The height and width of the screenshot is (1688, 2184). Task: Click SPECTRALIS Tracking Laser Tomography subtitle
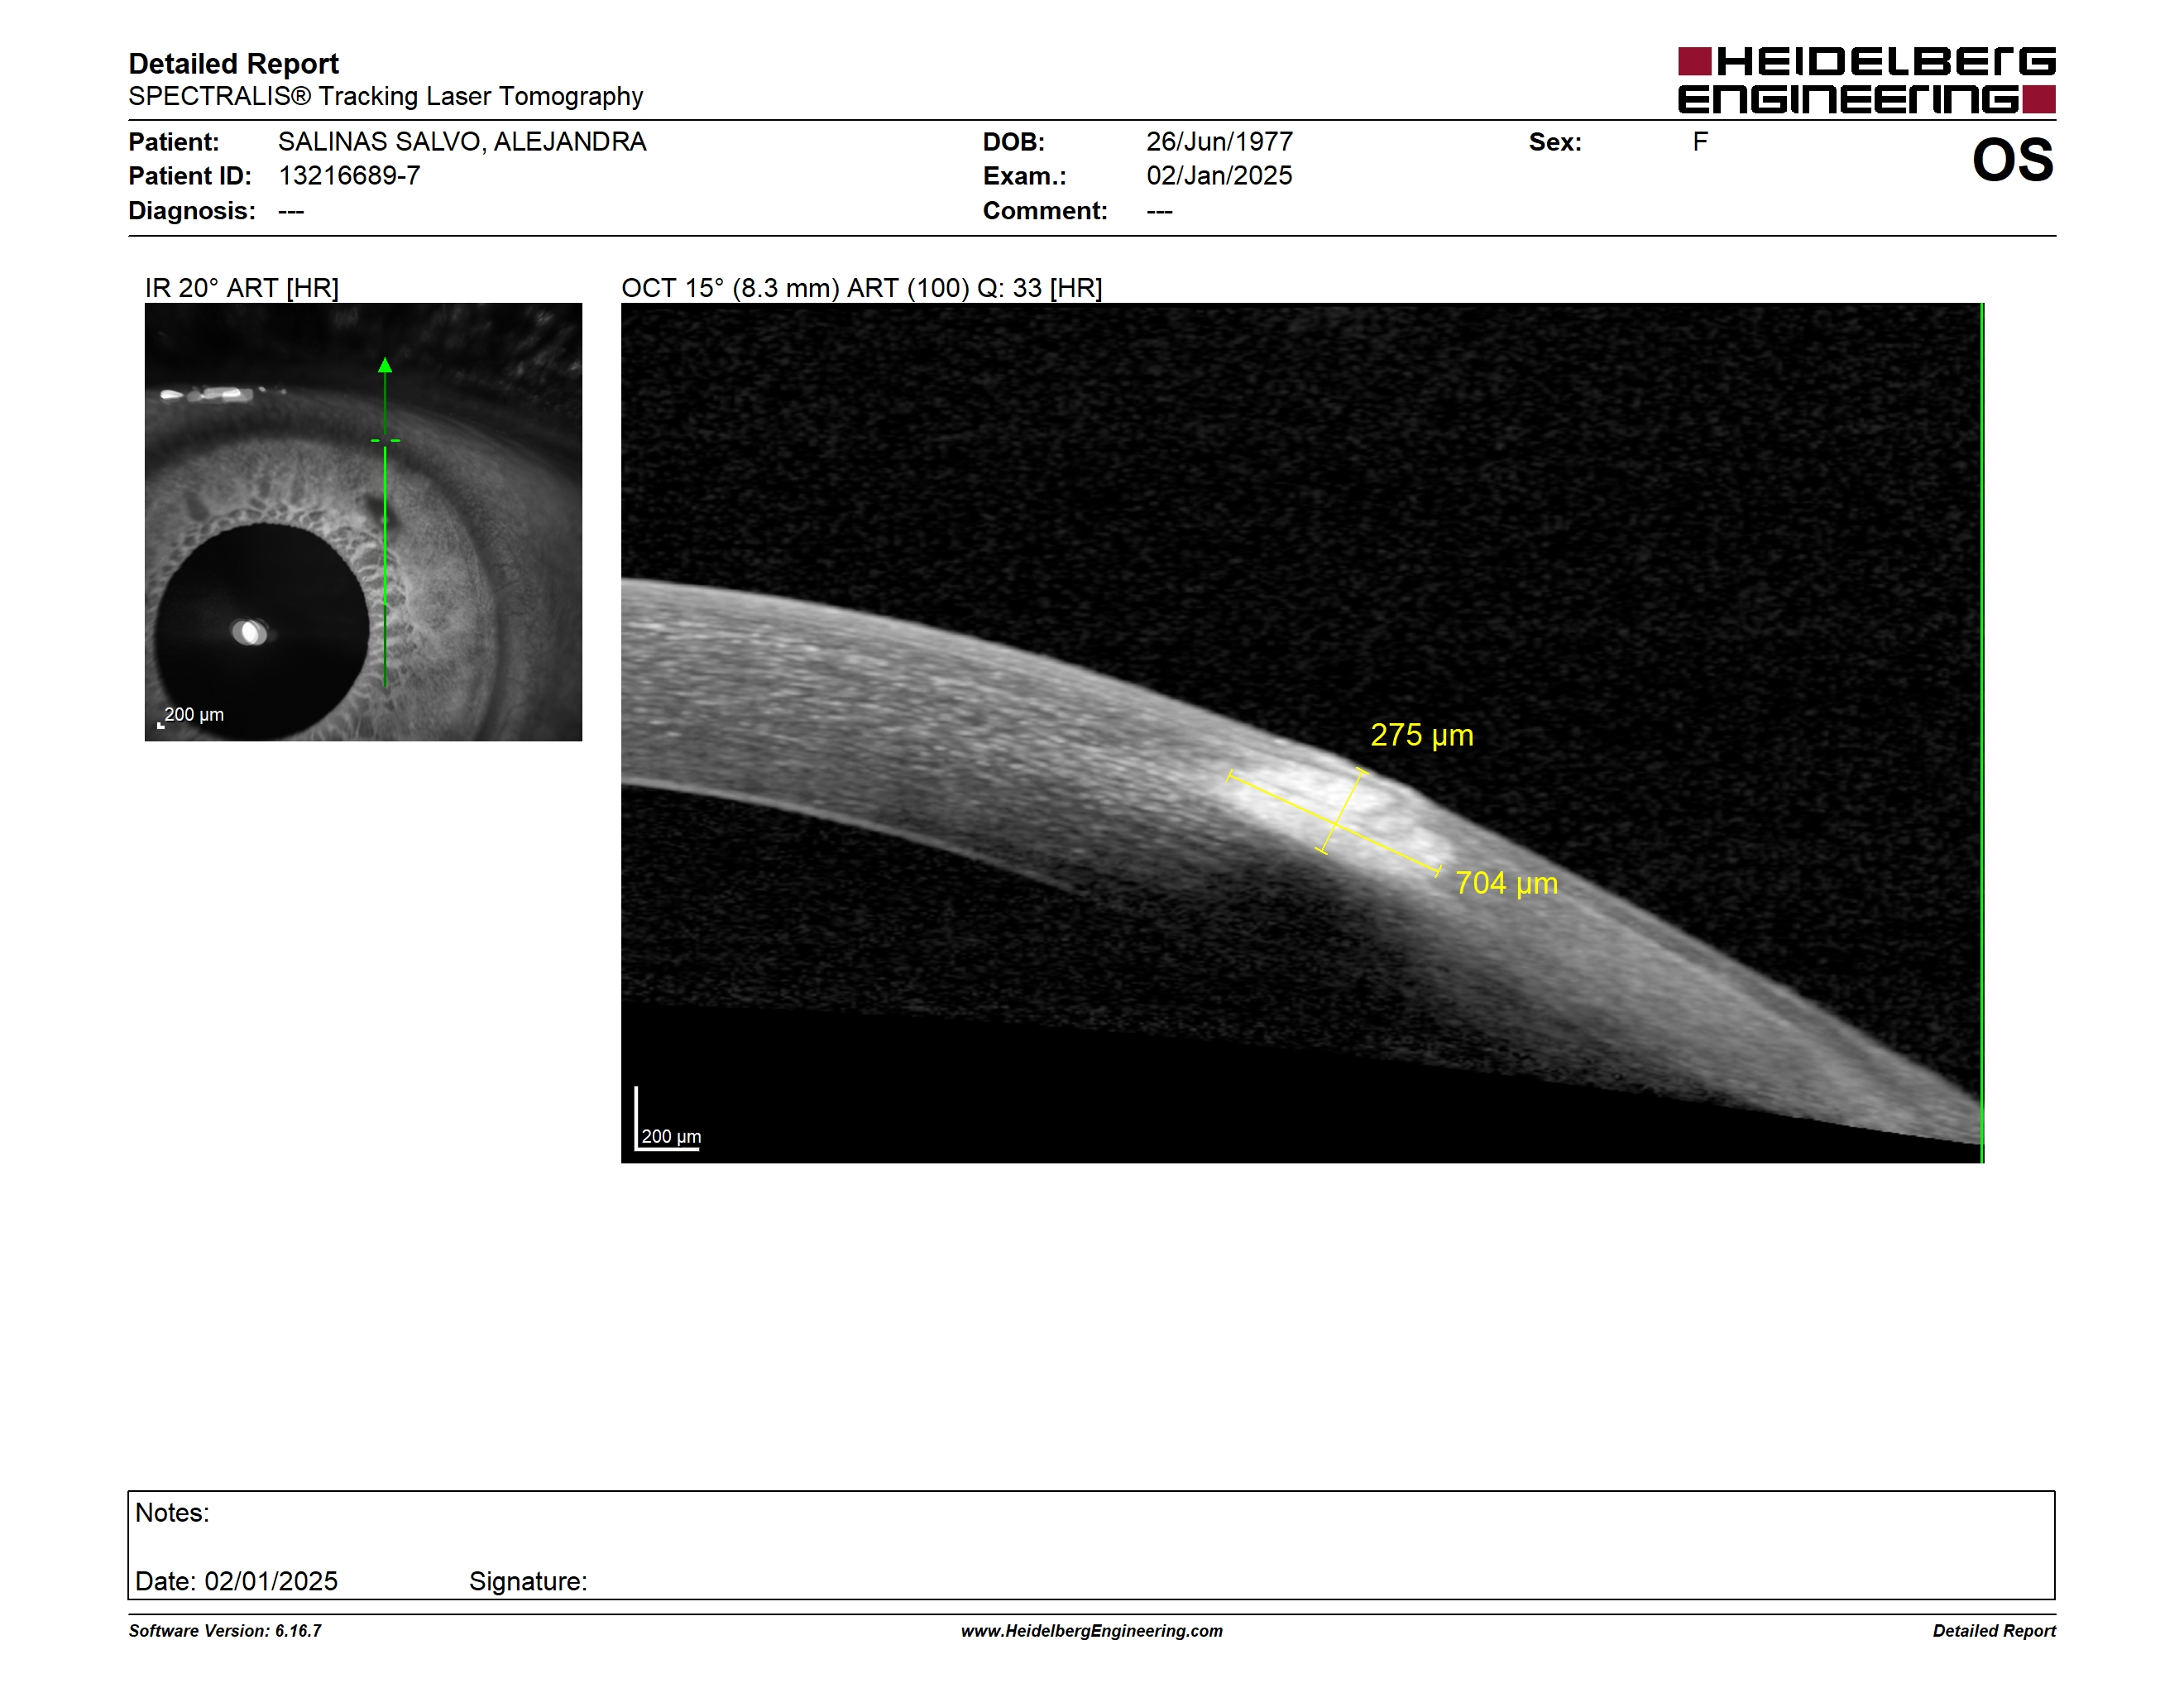point(385,97)
